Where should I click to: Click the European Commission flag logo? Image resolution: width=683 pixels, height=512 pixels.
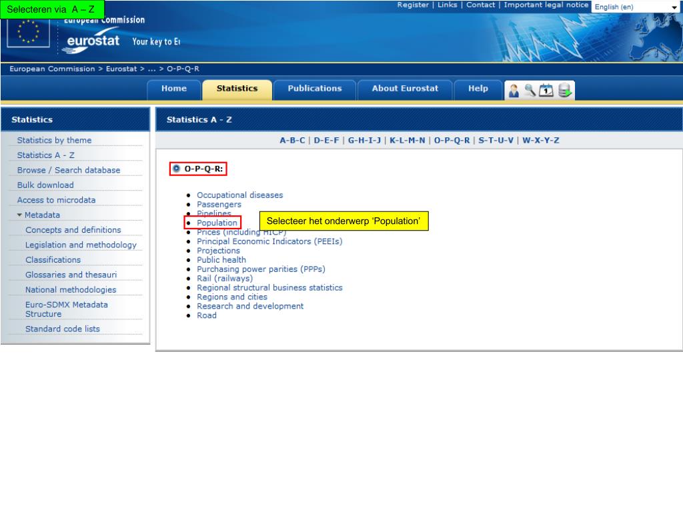[28, 32]
